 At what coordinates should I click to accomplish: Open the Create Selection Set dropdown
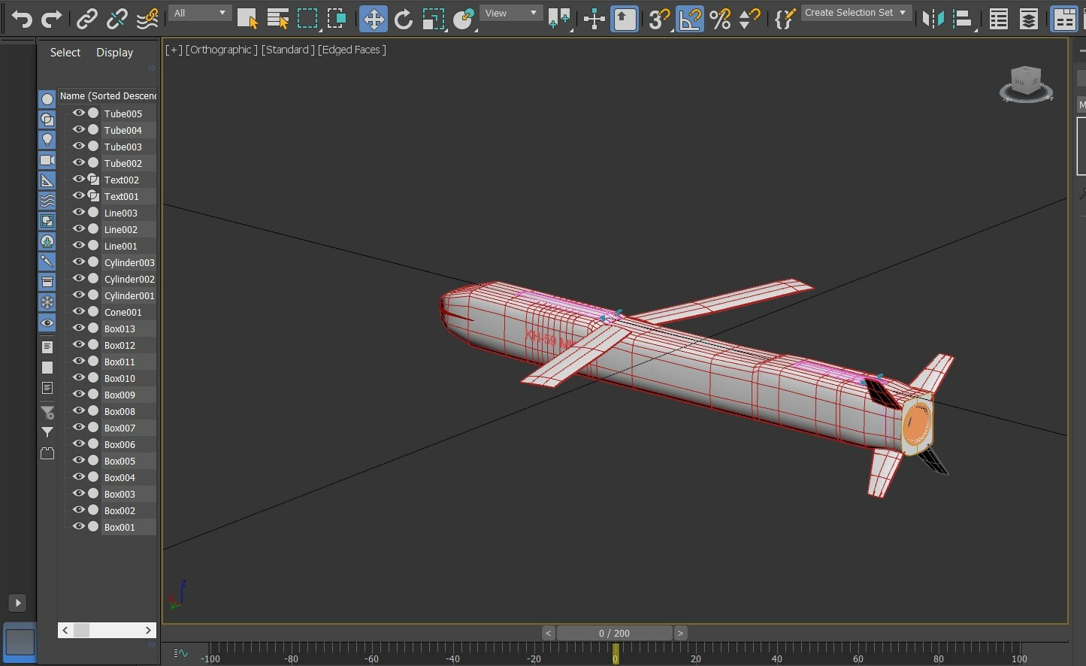click(x=856, y=13)
